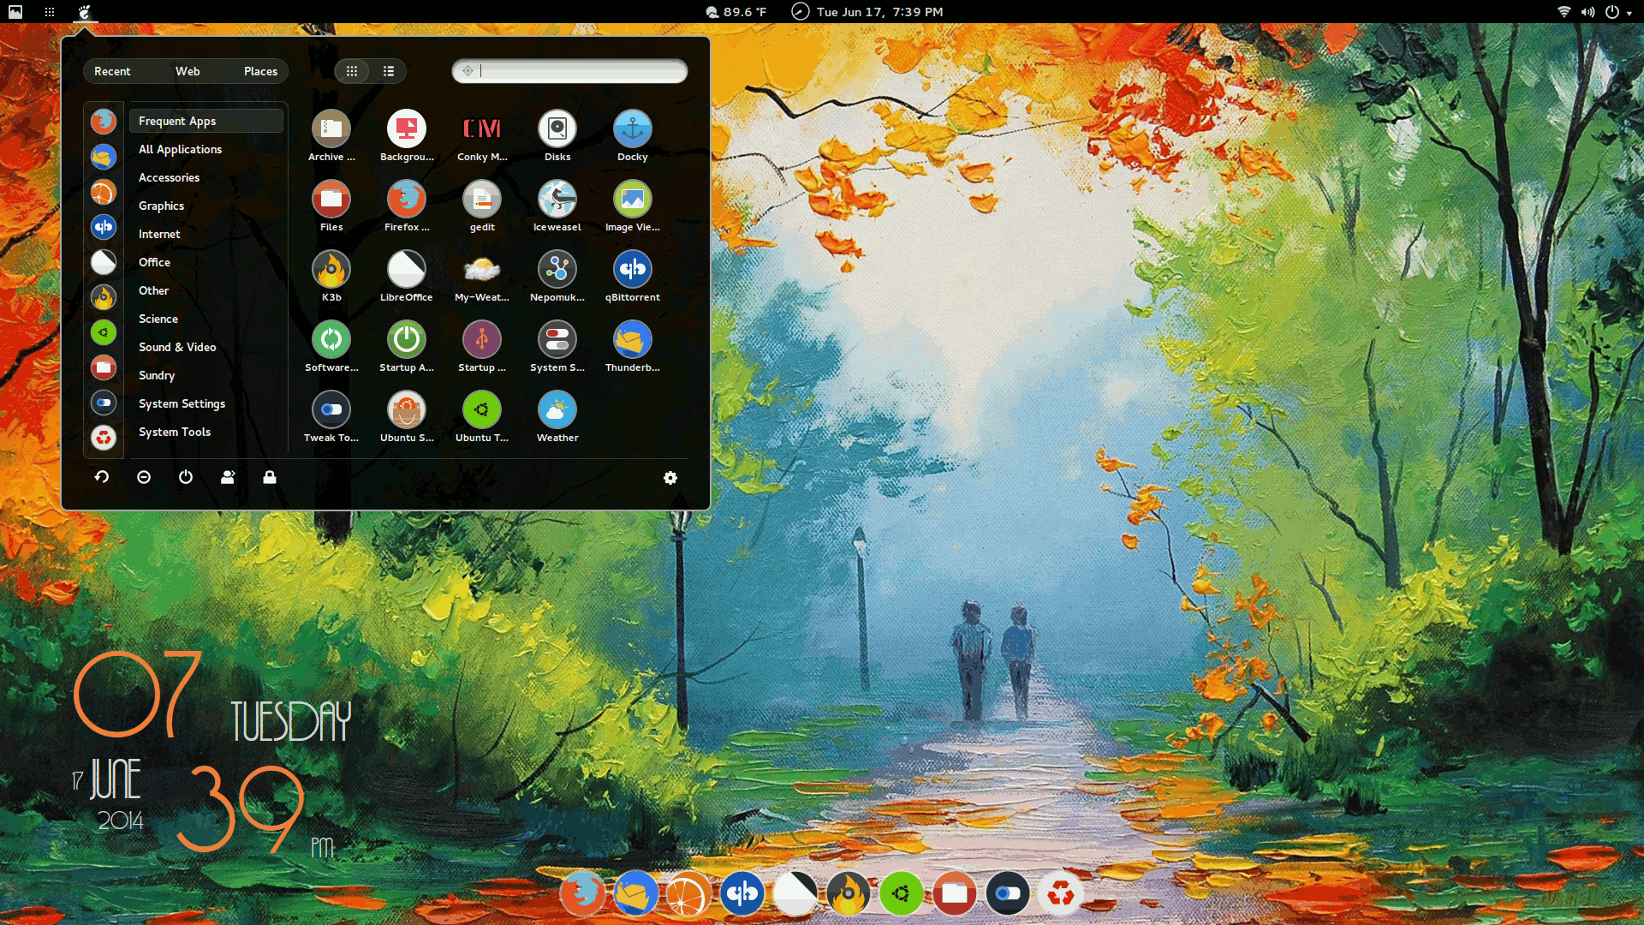Switch to grid view of applications
Image resolution: width=1644 pixels, height=925 pixels.
point(352,71)
